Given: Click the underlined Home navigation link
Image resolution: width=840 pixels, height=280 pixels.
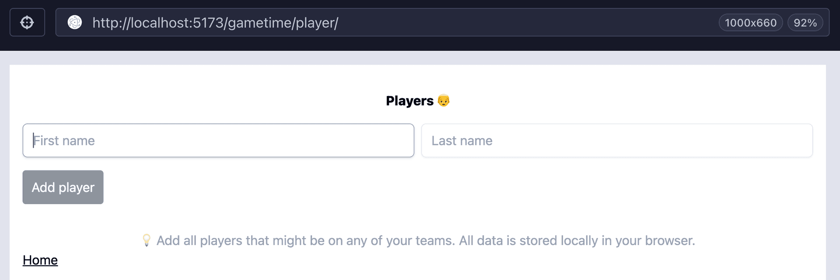Looking at the screenshot, I should tap(40, 260).
